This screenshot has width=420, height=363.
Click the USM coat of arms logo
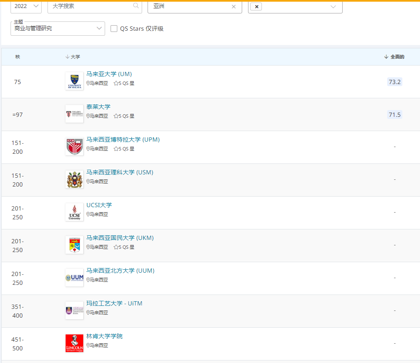(x=74, y=179)
